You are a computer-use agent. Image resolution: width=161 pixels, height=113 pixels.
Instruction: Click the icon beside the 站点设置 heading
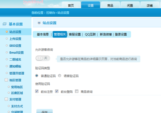(x=39, y=23)
